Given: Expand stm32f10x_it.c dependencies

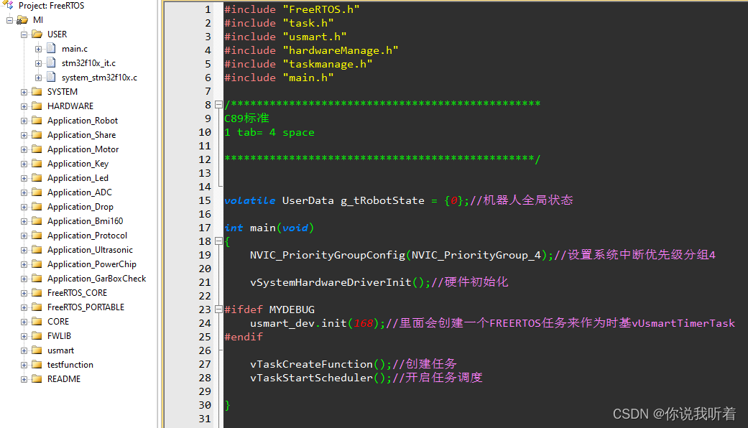Looking at the screenshot, I should (x=38, y=63).
